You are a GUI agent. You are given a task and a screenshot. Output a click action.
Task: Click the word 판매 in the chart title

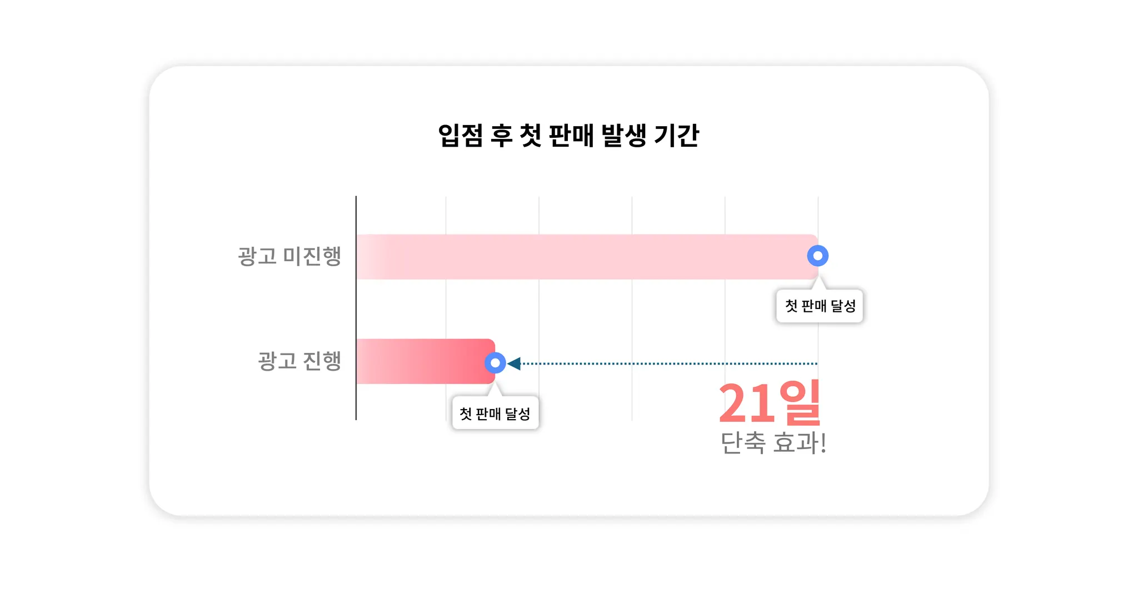pos(571,136)
